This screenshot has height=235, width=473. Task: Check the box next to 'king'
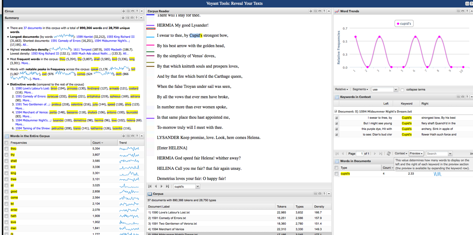[6, 173]
